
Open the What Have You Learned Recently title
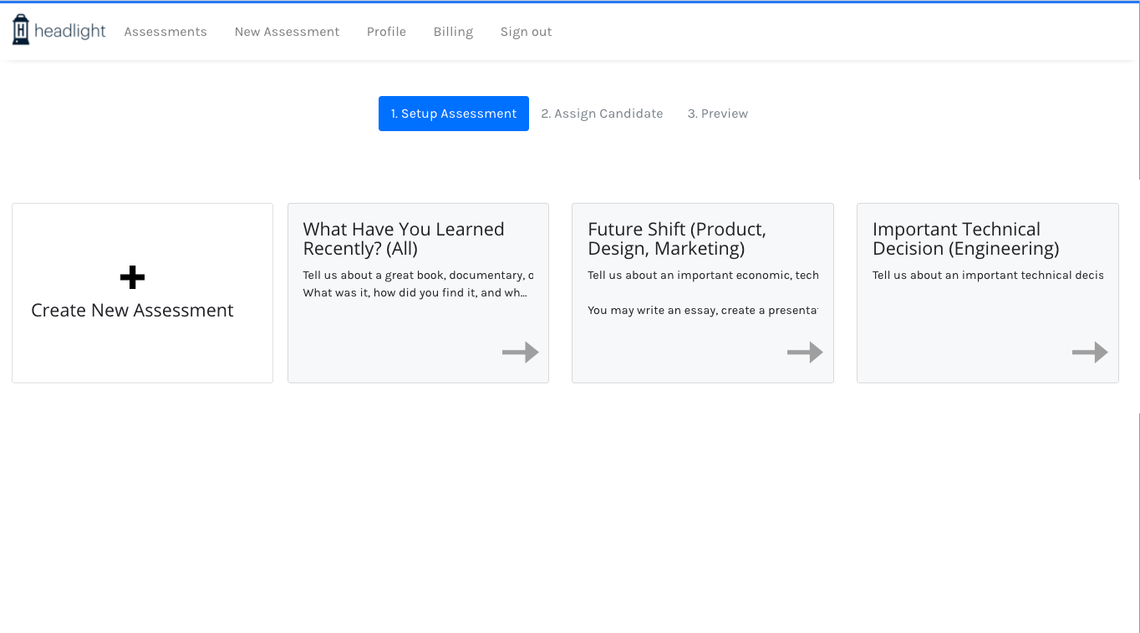tap(403, 239)
